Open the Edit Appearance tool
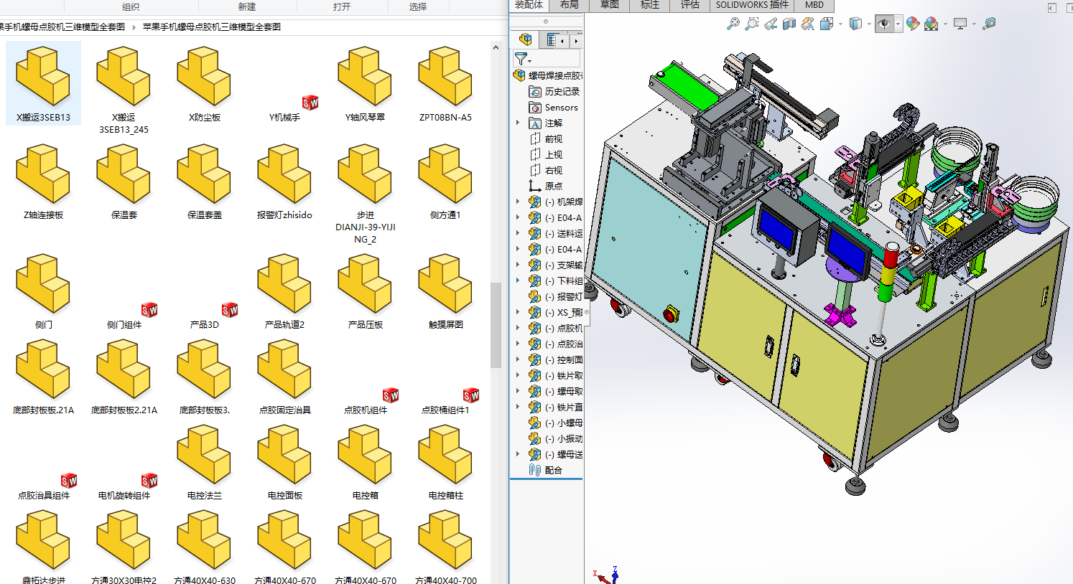 (913, 24)
